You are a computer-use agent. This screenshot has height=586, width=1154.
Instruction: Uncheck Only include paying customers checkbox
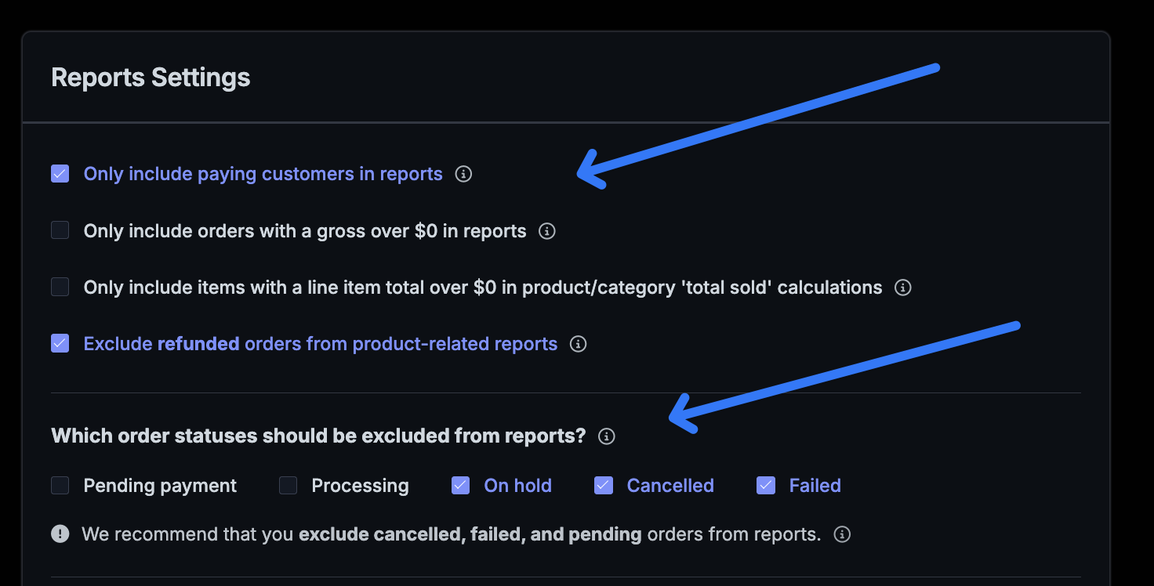(60, 174)
